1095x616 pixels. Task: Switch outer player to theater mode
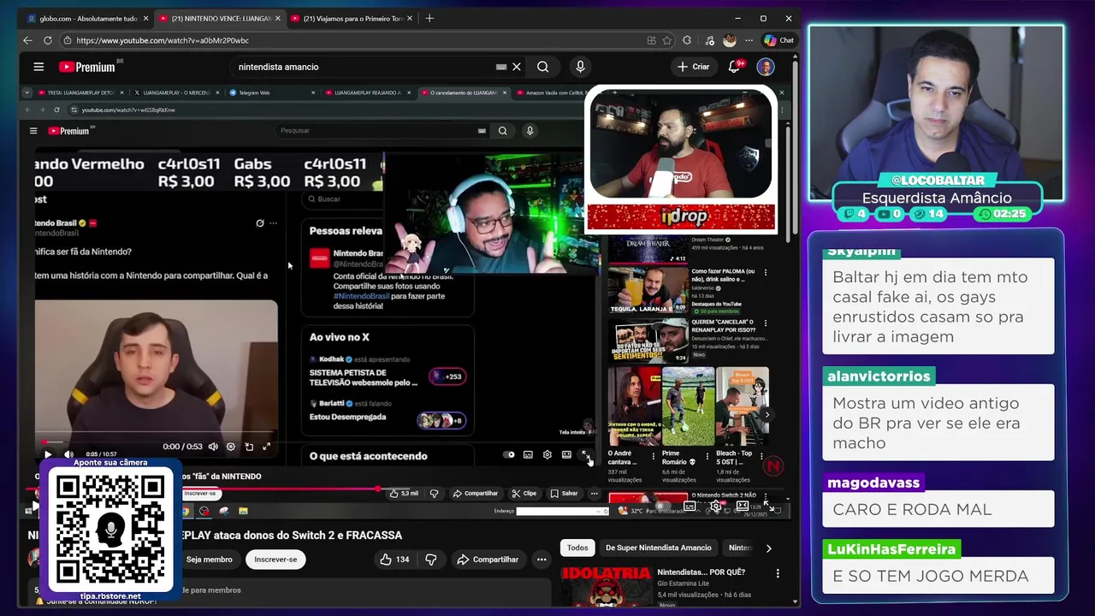tap(743, 506)
